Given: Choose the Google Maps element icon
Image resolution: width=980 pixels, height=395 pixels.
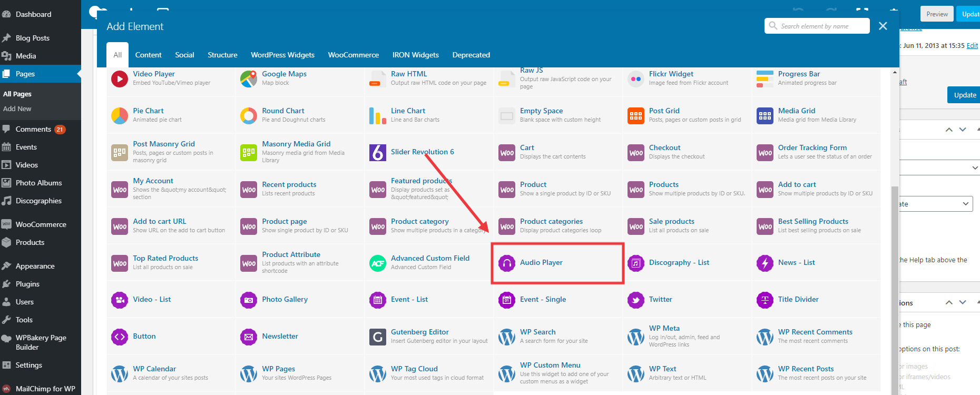Looking at the screenshot, I should tap(249, 79).
